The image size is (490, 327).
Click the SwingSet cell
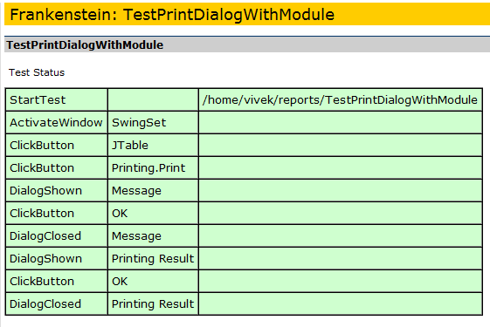tap(153, 123)
